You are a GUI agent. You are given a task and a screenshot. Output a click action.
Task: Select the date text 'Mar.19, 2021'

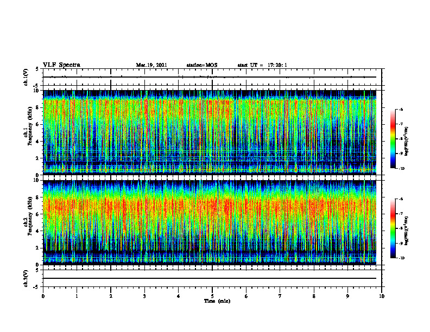coord(151,65)
